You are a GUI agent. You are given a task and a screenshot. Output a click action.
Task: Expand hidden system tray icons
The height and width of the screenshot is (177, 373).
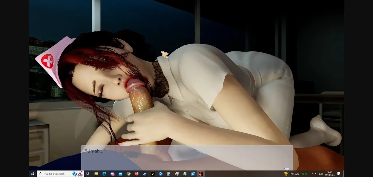click(x=312, y=174)
